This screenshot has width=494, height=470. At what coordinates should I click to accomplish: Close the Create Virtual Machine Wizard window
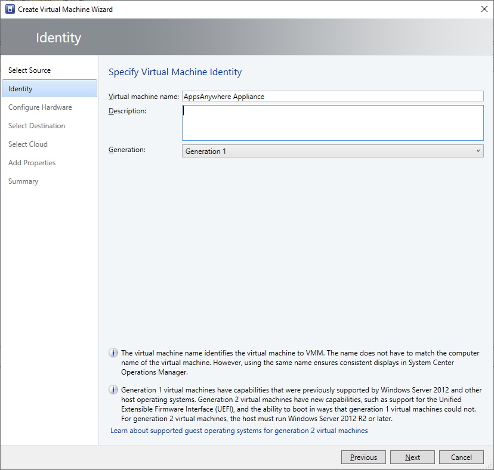tap(483, 10)
